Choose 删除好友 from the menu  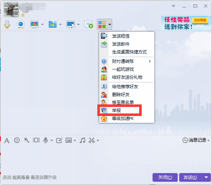pos(127,95)
